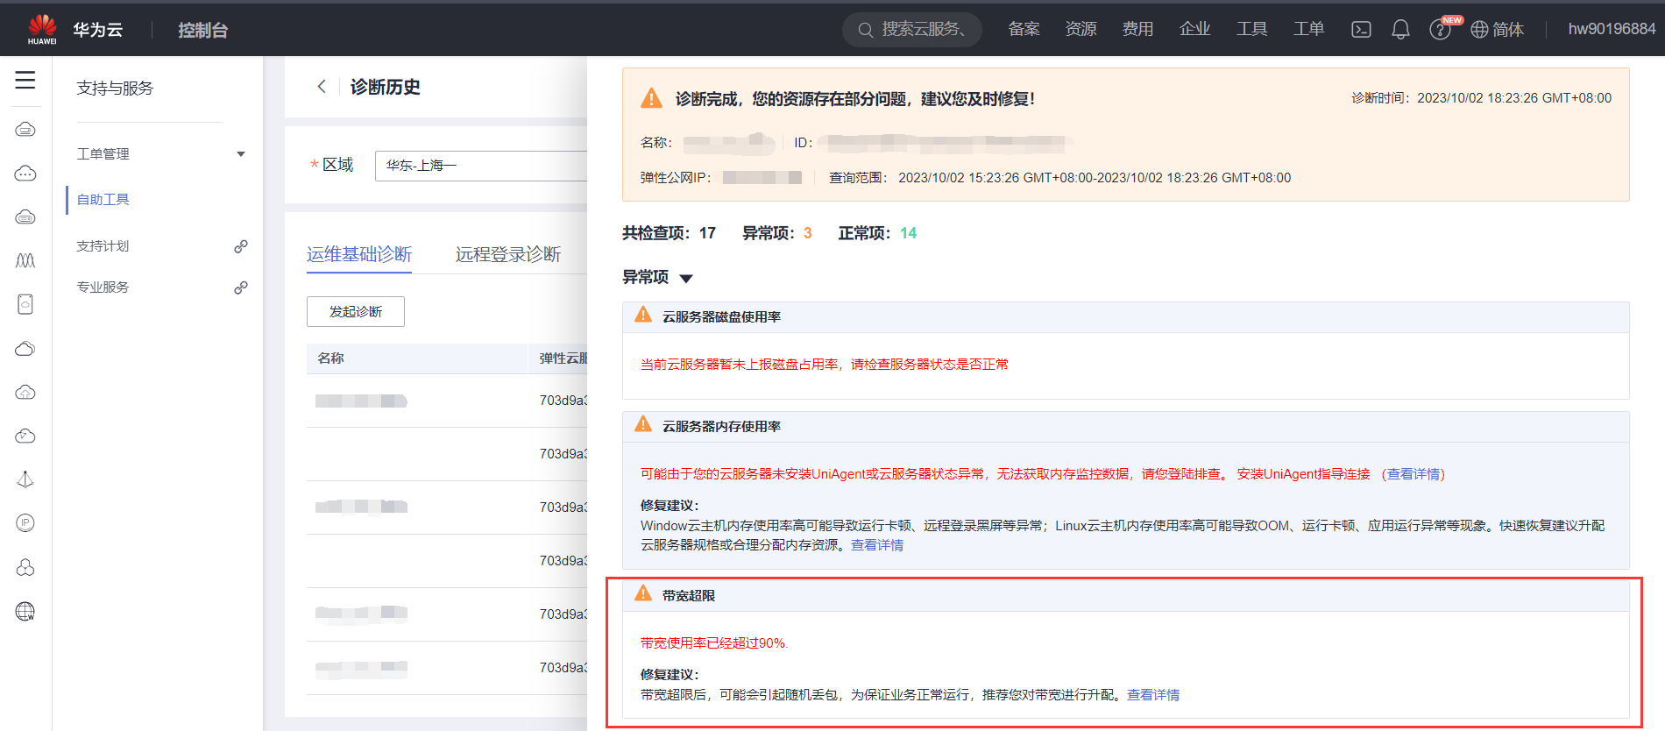The height and width of the screenshot is (731, 1665).
Task: Open 费用 in top navigation
Action: (1137, 29)
